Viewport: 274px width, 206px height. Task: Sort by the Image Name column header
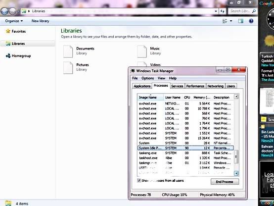click(150, 98)
